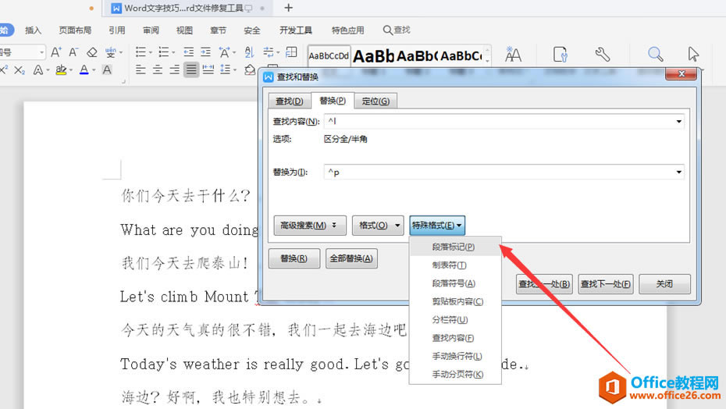Expand the replace with field dropdown
The height and width of the screenshot is (409, 726).
679,172
